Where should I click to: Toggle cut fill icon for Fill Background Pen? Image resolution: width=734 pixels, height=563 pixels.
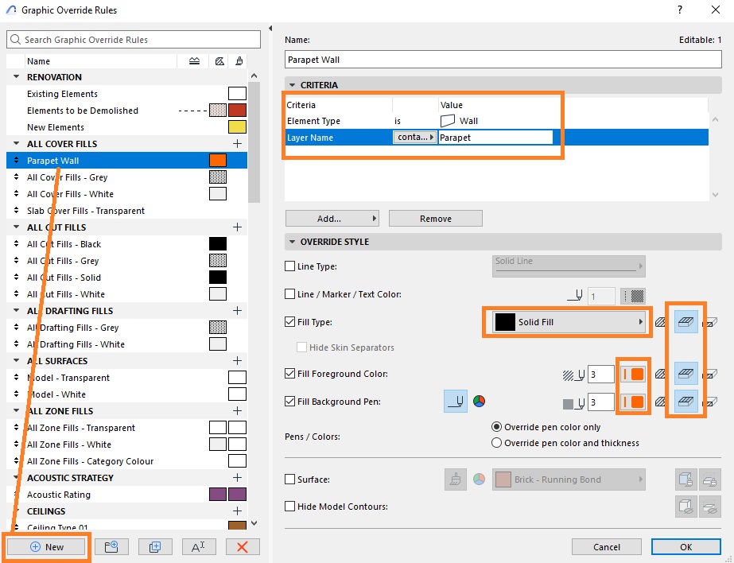point(660,402)
